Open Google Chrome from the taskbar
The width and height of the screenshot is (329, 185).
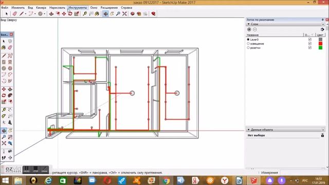coord(166,180)
